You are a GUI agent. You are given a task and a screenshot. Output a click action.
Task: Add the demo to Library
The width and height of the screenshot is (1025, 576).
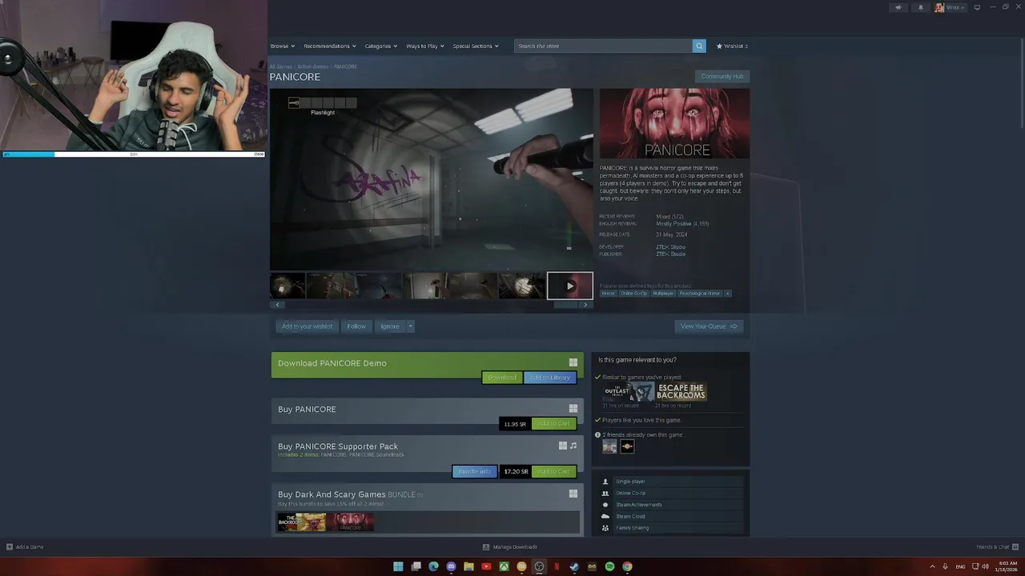tap(550, 378)
